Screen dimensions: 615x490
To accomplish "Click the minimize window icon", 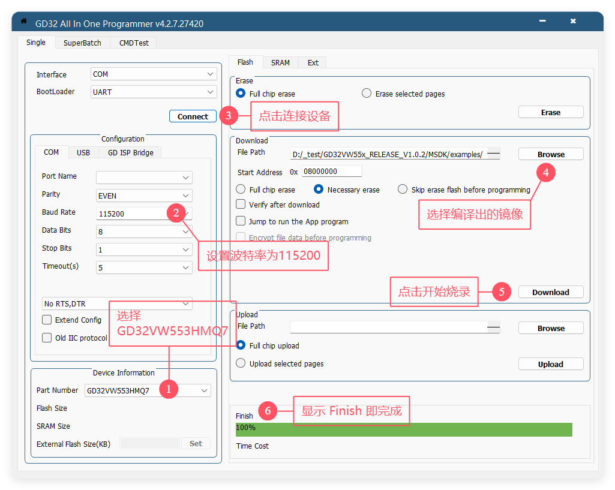I will pyautogui.click(x=543, y=22).
